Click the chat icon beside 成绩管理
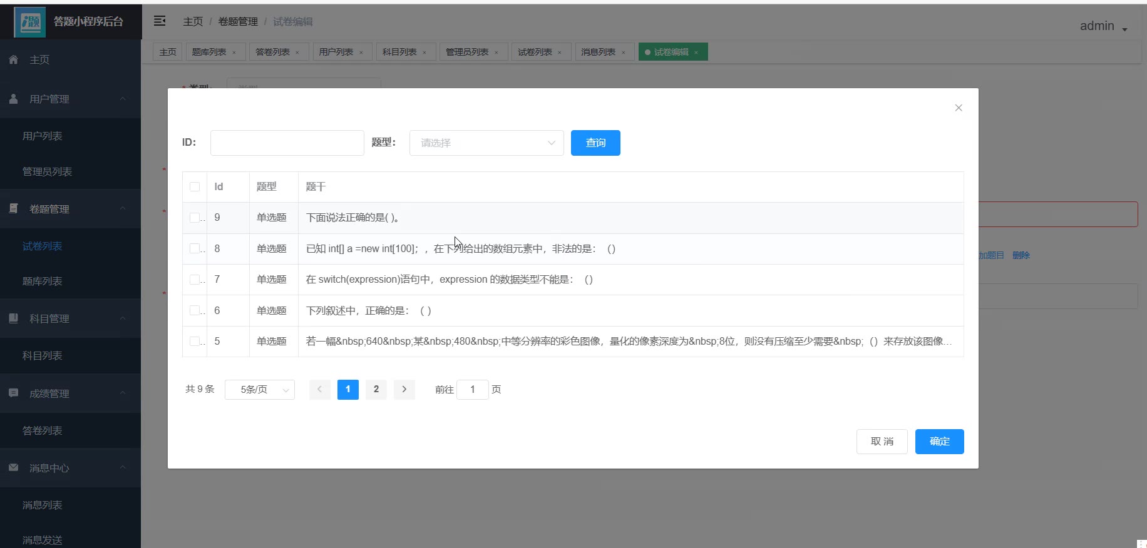This screenshot has width=1147, height=548. (13, 393)
